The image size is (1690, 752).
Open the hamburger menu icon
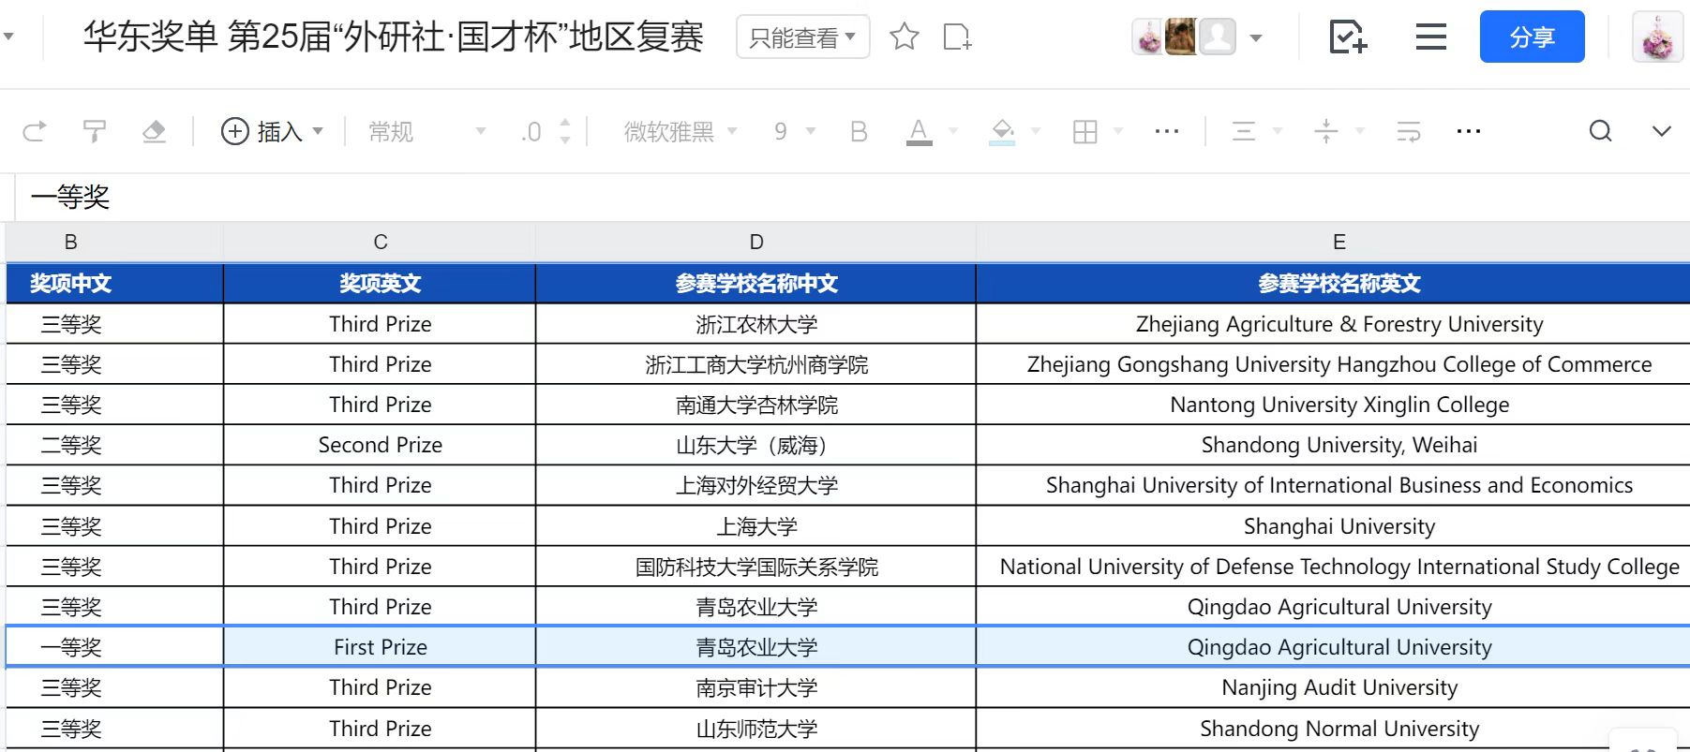(x=1430, y=37)
